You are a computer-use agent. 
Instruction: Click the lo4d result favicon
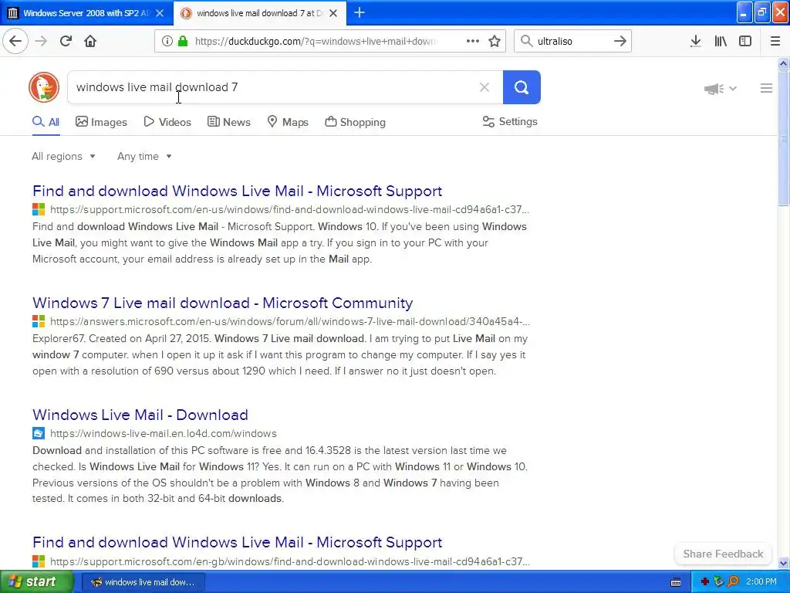click(x=39, y=433)
